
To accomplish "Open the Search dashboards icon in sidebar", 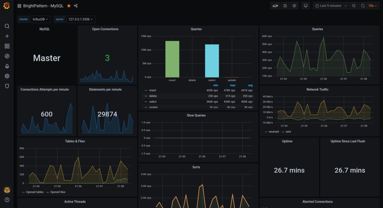I will pyautogui.click(x=7, y=26).
